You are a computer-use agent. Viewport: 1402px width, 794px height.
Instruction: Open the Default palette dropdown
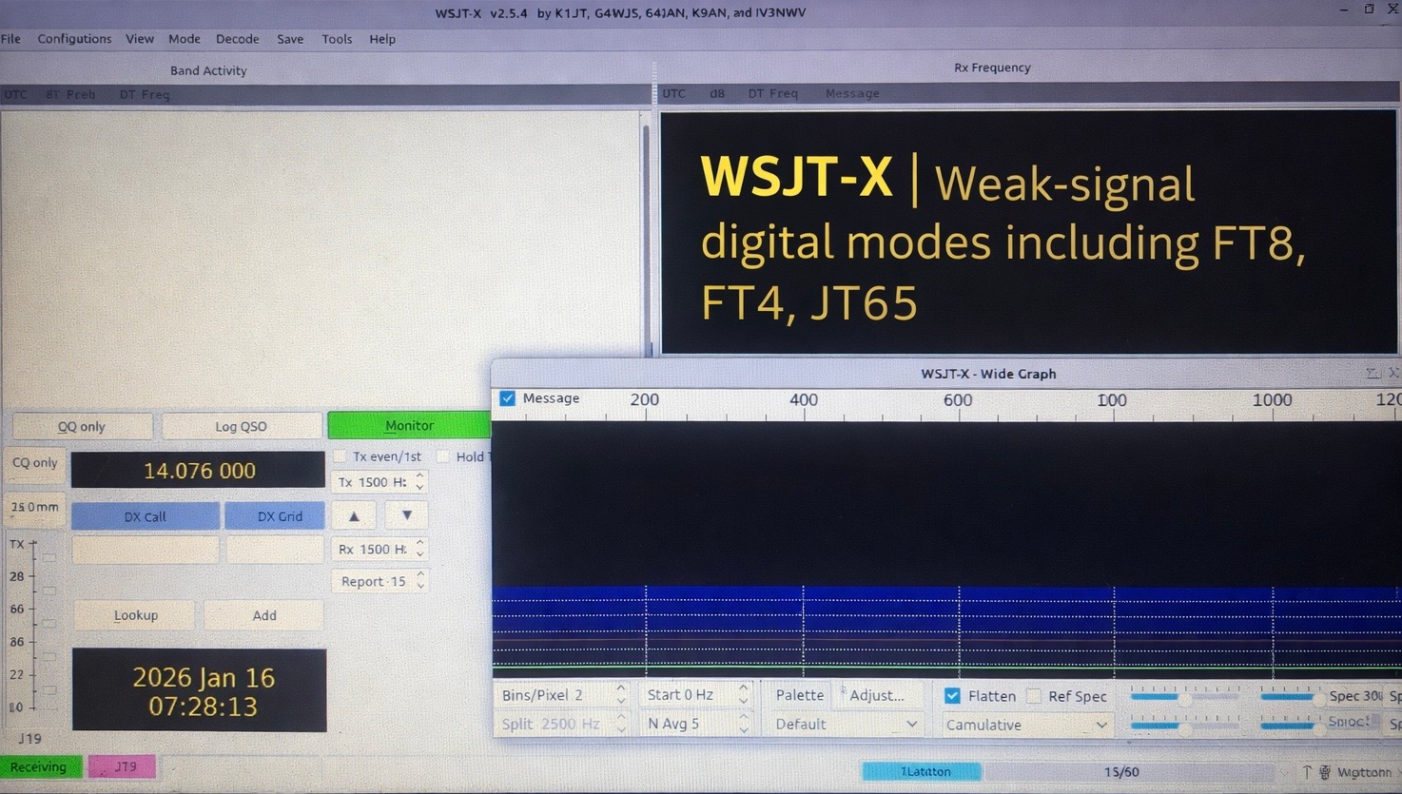845,725
